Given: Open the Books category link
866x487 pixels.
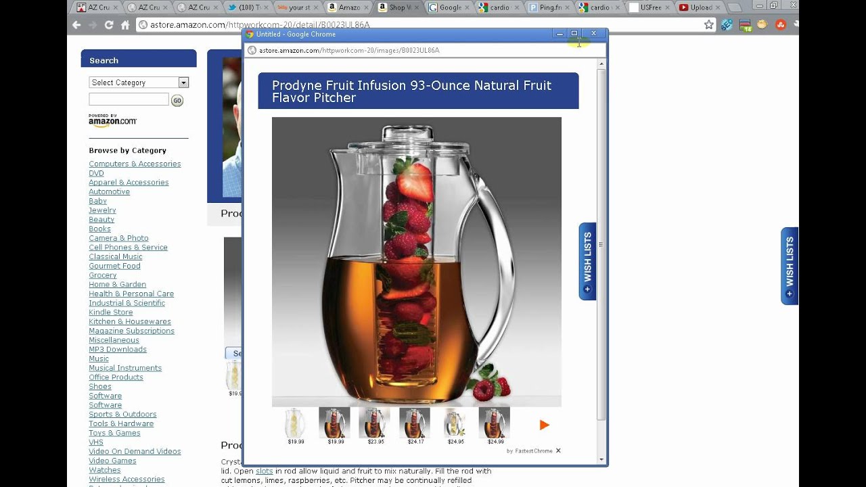Looking at the screenshot, I should (99, 229).
